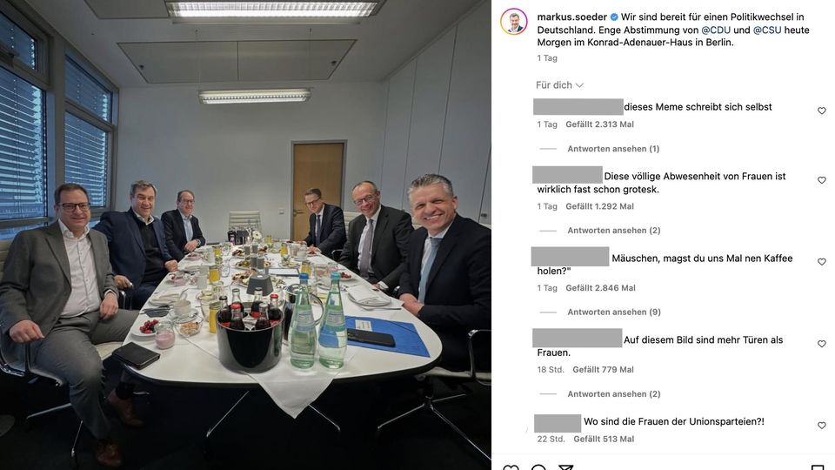Open the "Für dich" comment sorting dropdown
835x470 pixels.
point(559,85)
